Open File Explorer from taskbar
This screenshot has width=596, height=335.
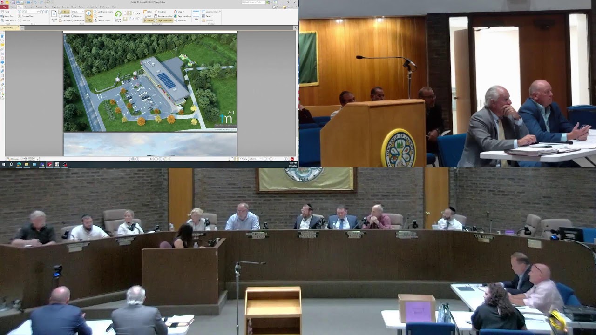[27, 164]
